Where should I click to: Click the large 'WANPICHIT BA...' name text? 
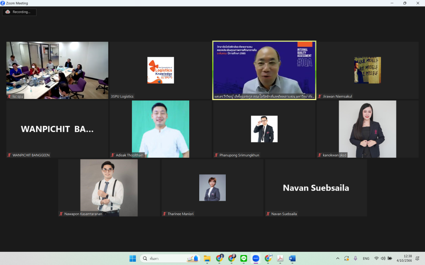pos(57,129)
